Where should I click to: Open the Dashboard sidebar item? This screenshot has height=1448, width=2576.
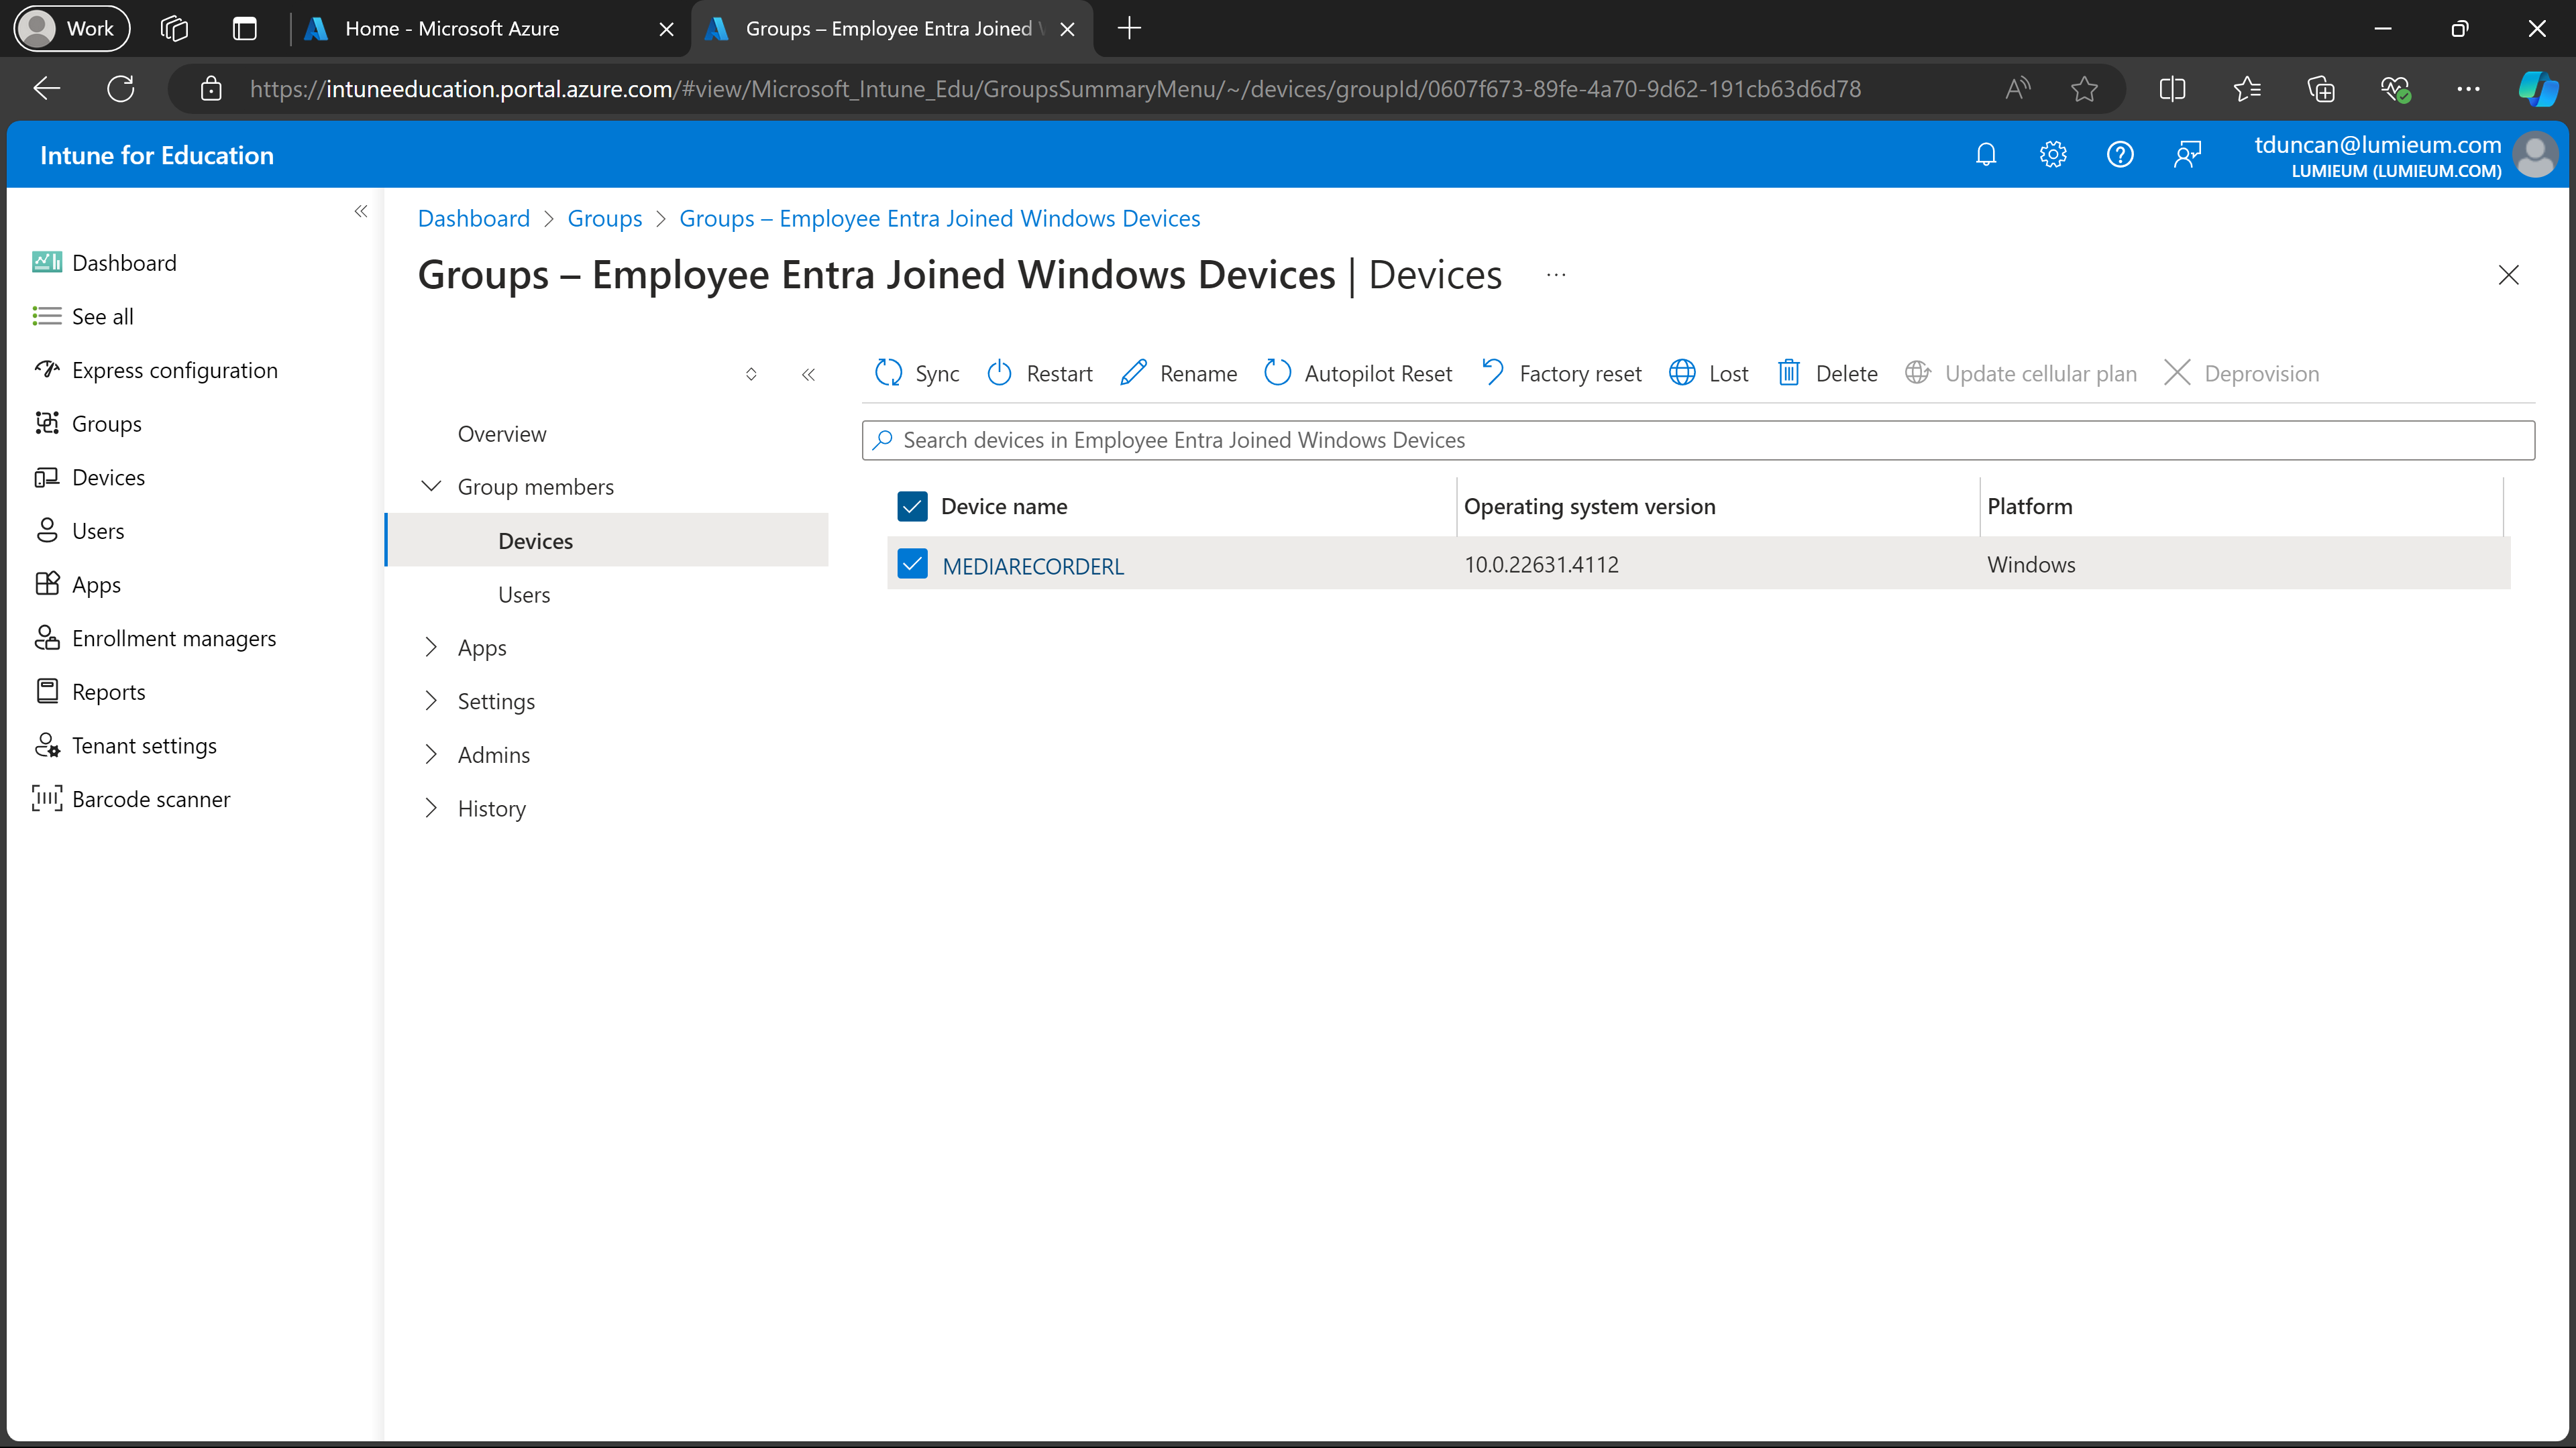(x=124, y=263)
